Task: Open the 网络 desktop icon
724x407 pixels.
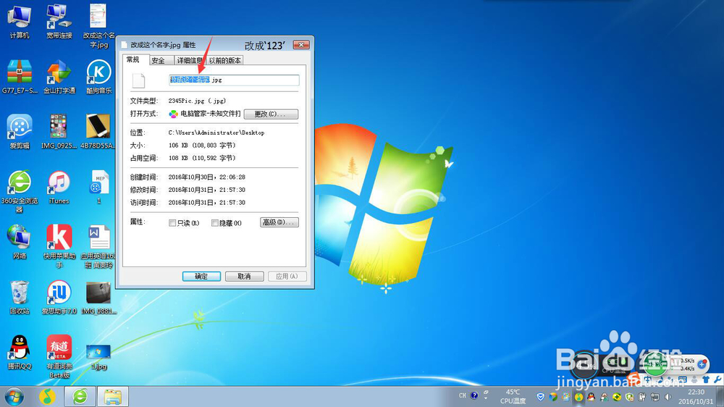Action: pos(20,242)
